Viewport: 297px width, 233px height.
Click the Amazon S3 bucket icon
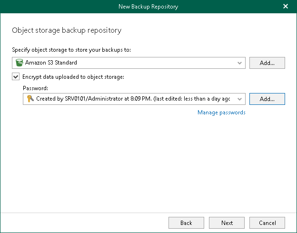click(x=19, y=63)
